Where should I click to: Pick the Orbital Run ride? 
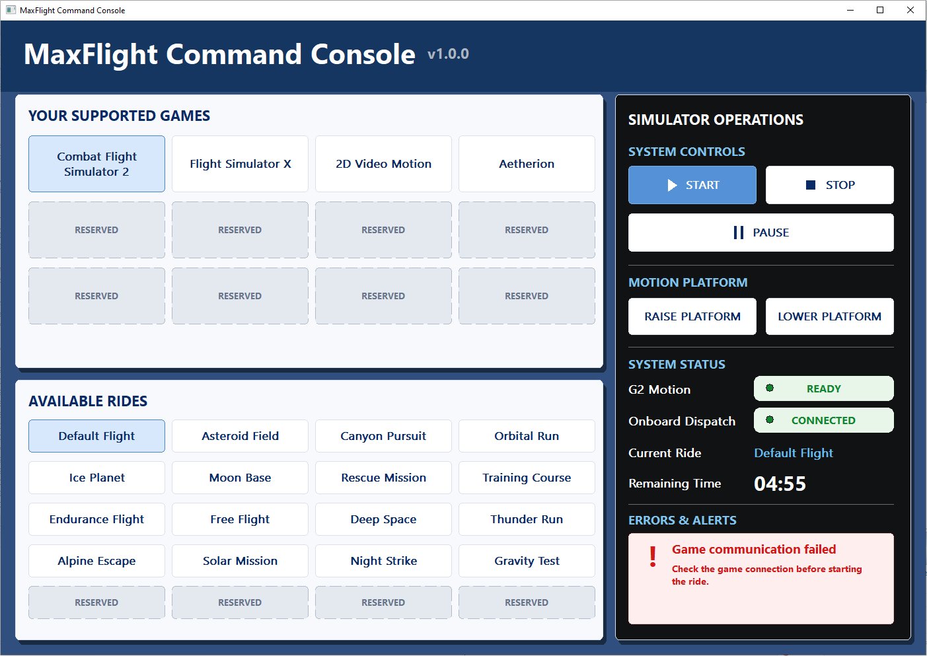coord(527,436)
